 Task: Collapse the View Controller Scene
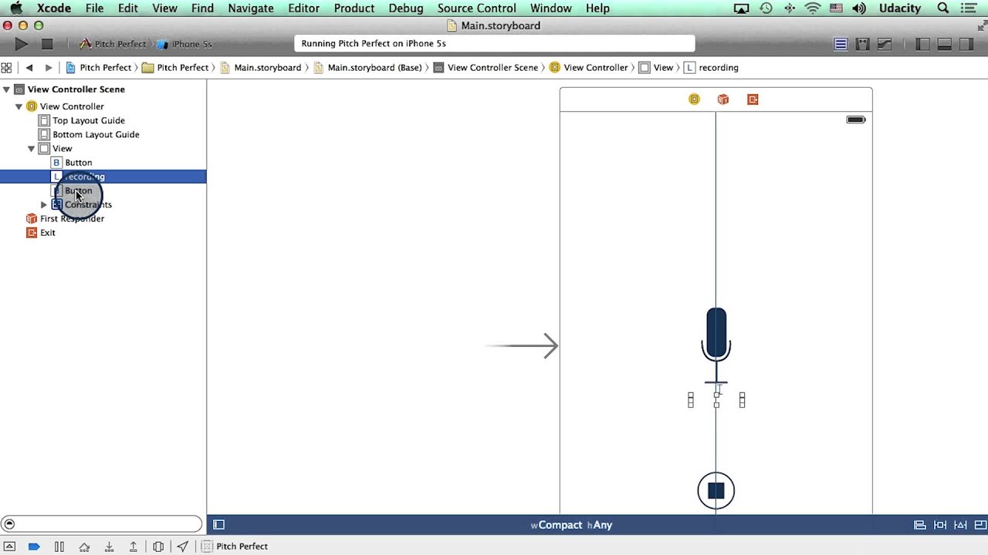6,89
